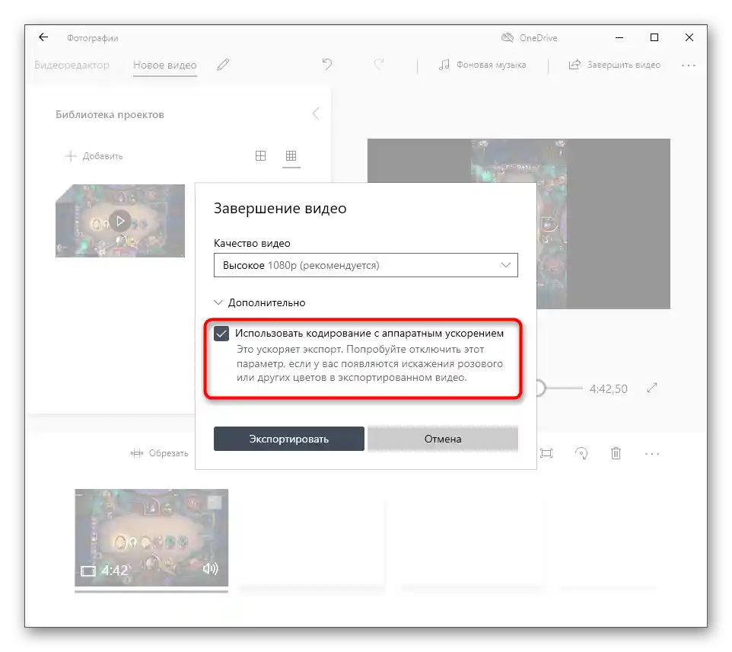Click clip volume speaker icon

[211, 568]
